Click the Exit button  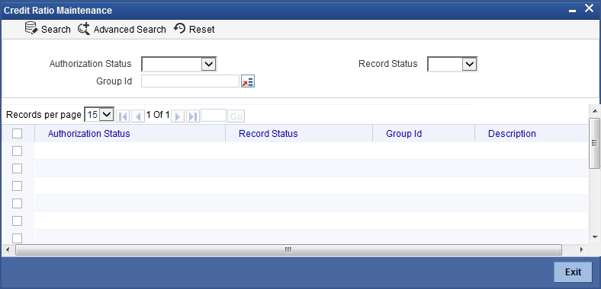click(573, 272)
